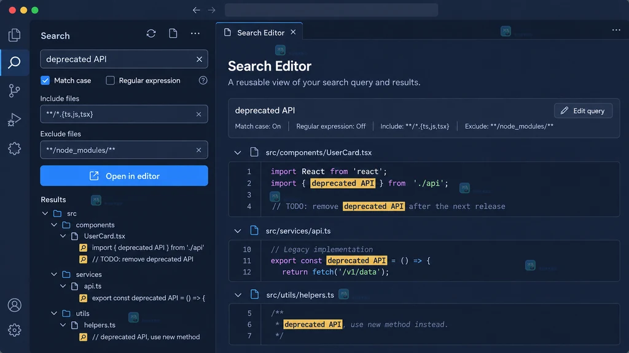Image resolution: width=629 pixels, height=353 pixels.
Task: Open the Manage settings gear
Action: (15, 330)
